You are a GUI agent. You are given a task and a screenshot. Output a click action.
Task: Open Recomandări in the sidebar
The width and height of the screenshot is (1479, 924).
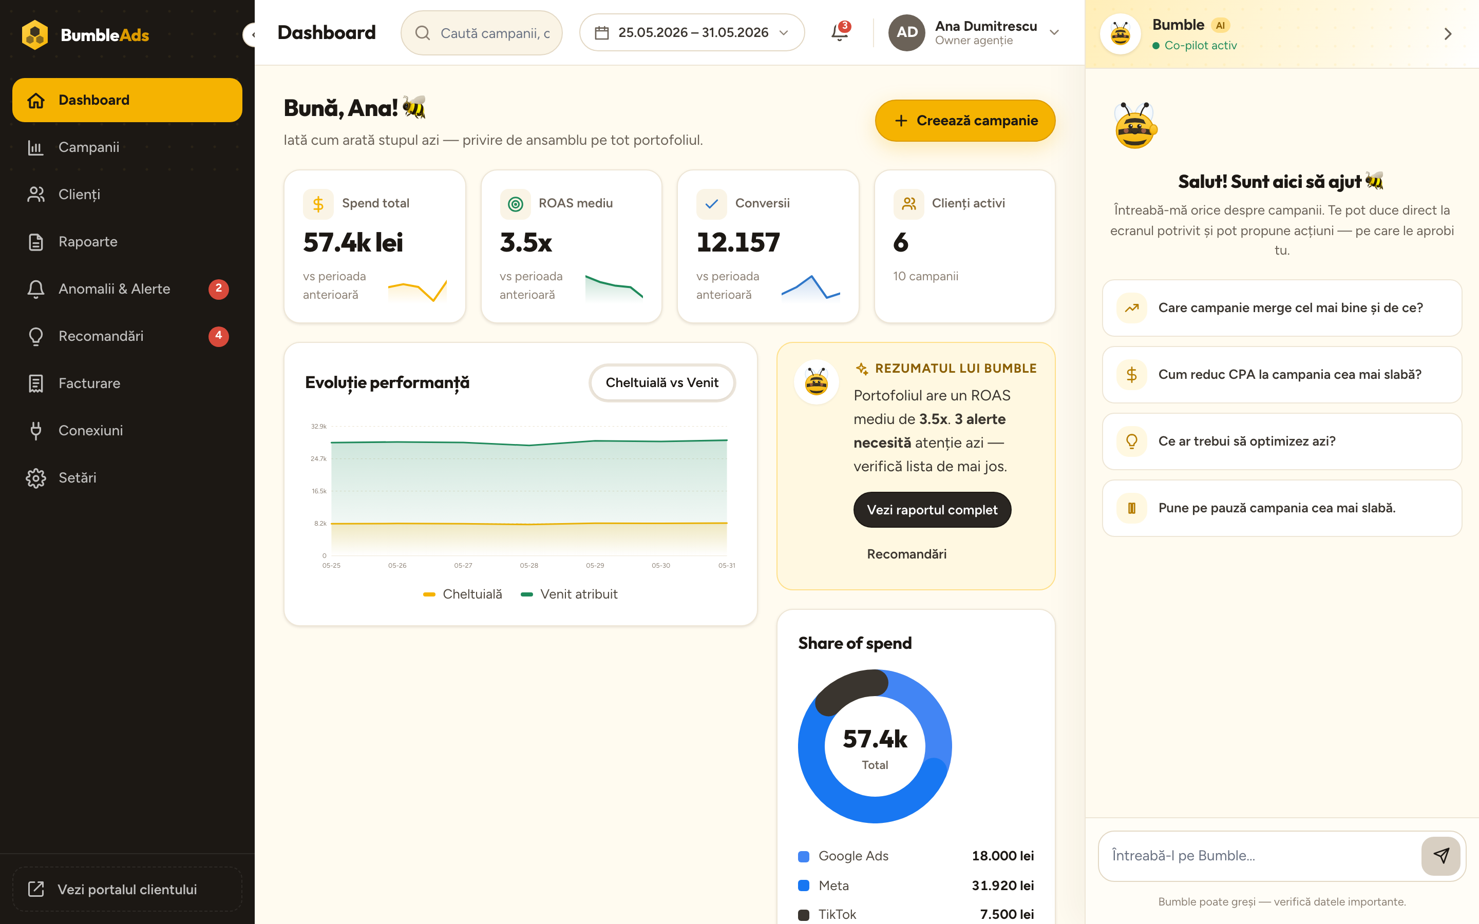coord(127,336)
